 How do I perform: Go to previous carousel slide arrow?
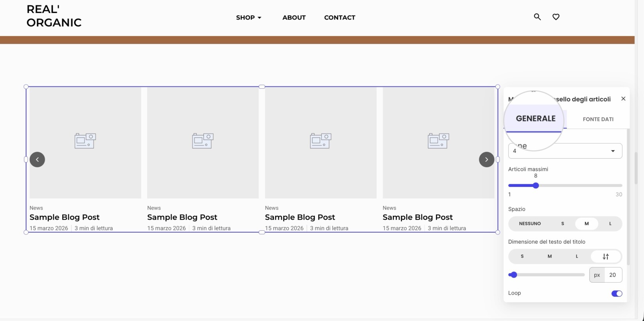coord(37,160)
